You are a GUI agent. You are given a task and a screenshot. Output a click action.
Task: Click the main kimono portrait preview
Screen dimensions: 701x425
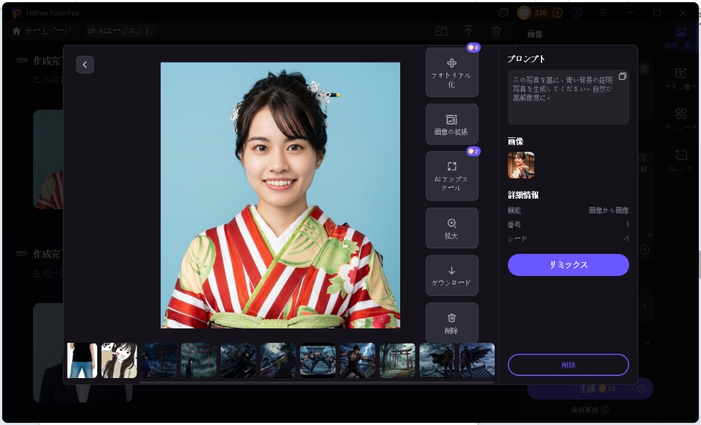tap(280, 195)
